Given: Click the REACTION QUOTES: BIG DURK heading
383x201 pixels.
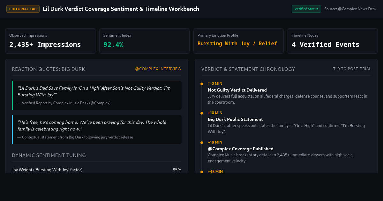Looking at the screenshot, I should coord(48,69).
